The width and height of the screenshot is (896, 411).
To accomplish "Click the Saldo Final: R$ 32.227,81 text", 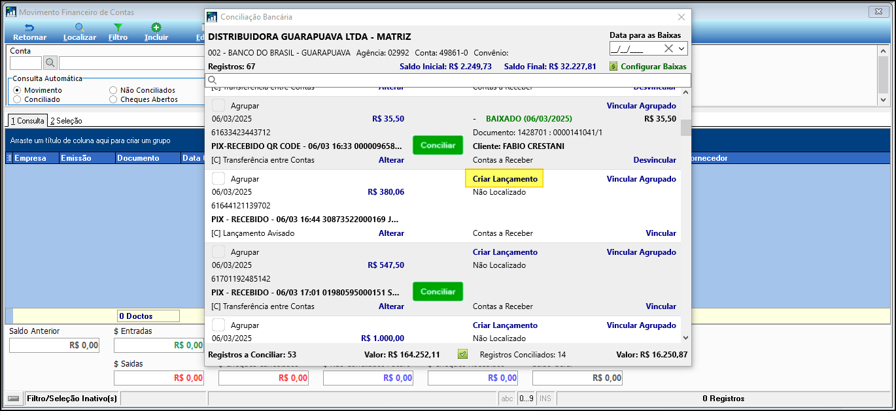I will coord(550,66).
